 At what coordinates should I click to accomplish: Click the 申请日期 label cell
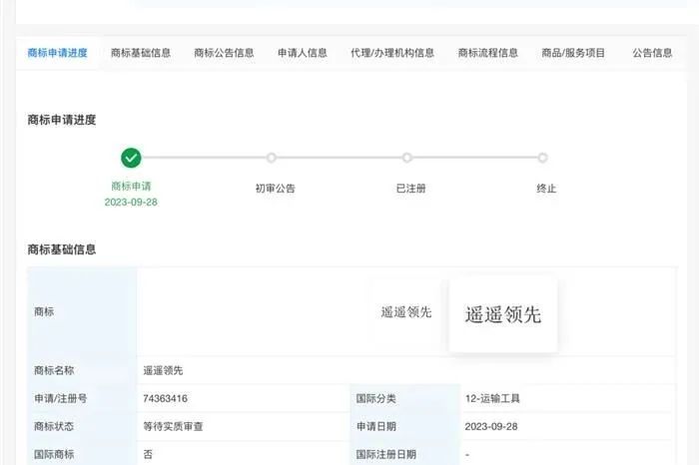(x=404, y=426)
